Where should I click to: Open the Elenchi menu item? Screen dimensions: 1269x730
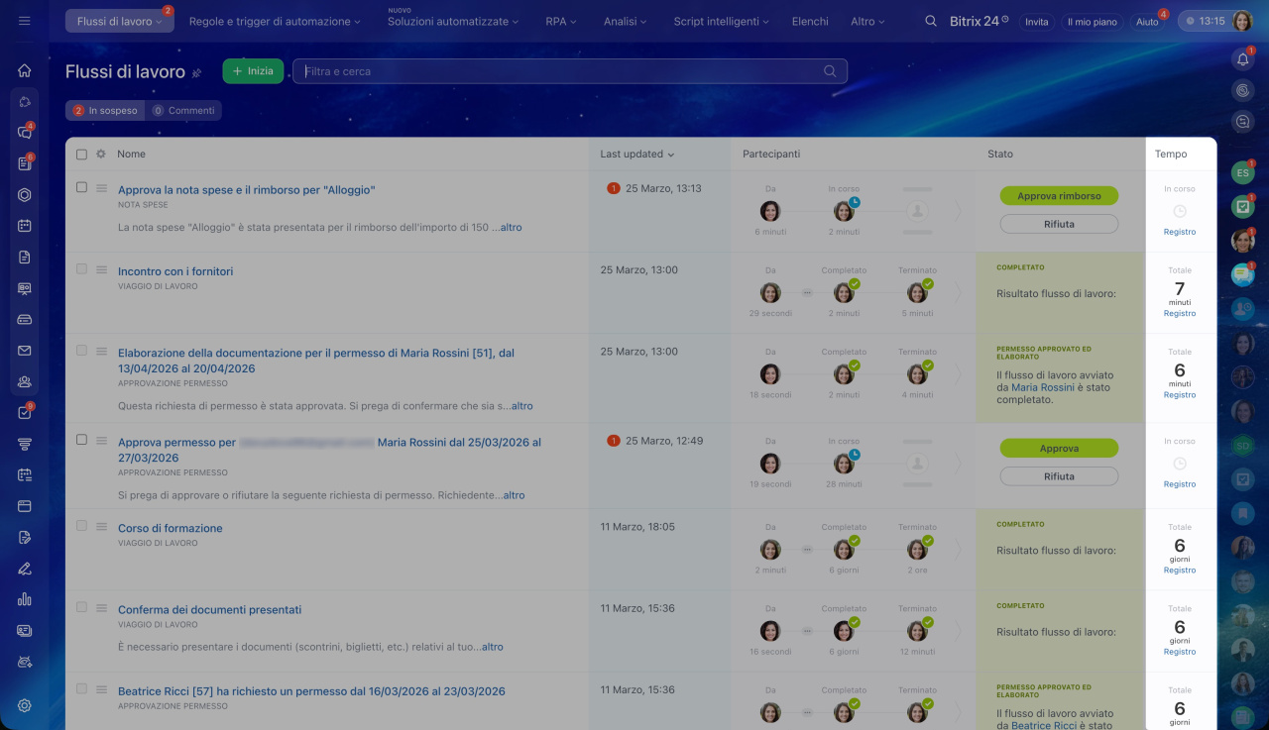click(809, 21)
